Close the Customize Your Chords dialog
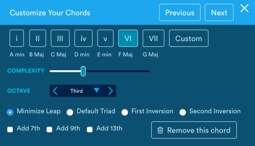Viewport: 255px width, 146px height. click(244, 9)
